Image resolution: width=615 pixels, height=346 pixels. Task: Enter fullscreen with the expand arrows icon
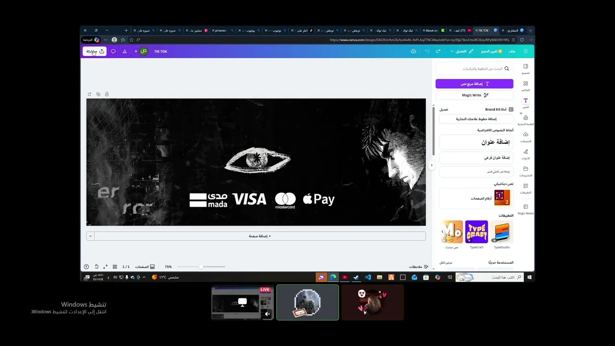pos(106,267)
